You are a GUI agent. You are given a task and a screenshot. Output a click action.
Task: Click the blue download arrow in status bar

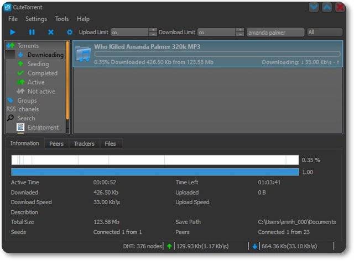click(x=254, y=246)
